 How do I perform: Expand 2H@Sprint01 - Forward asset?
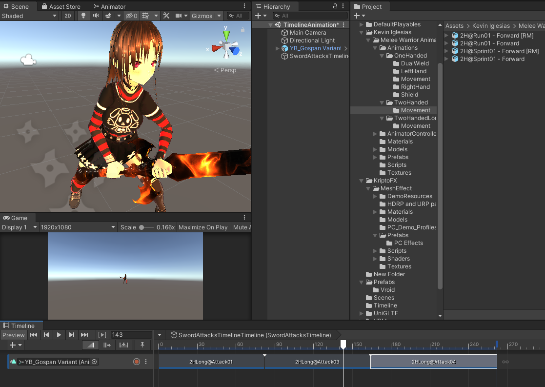click(446, 59)
